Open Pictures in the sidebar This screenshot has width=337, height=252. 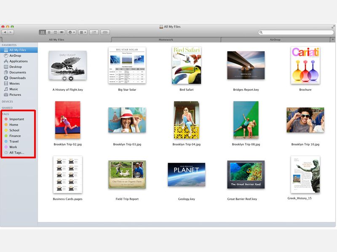19,94
